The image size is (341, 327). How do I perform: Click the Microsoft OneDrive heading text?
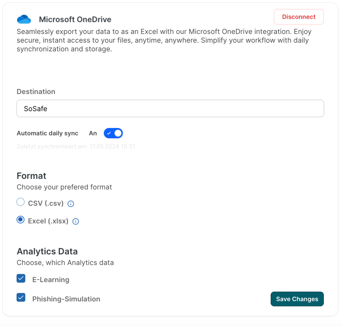[76, 19]
